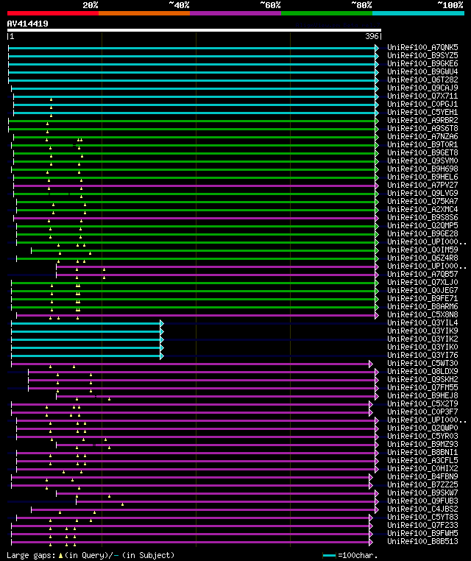Select the UniRef100_Q9LVG9 label
The image size is (471, 561).
pos(422,193)
